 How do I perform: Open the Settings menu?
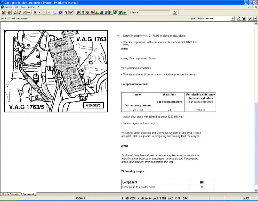[31, 7]
